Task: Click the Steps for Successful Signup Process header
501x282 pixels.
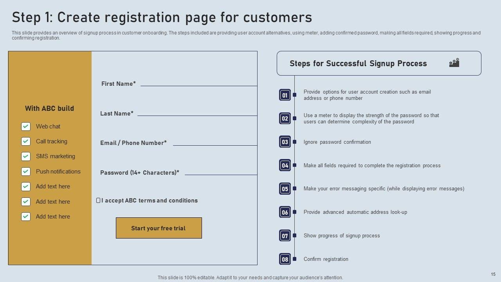Action: [x=358, y=63]
